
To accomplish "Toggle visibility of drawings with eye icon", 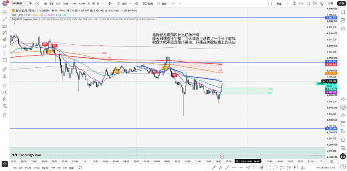I will pos(5,105).
